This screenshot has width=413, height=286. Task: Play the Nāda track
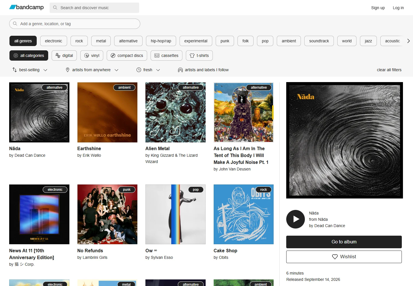(x=295, y=219)
